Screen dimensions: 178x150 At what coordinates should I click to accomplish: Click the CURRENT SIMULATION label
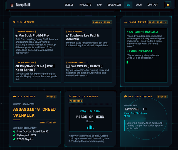pyautogui.click(x=24, y=104)
